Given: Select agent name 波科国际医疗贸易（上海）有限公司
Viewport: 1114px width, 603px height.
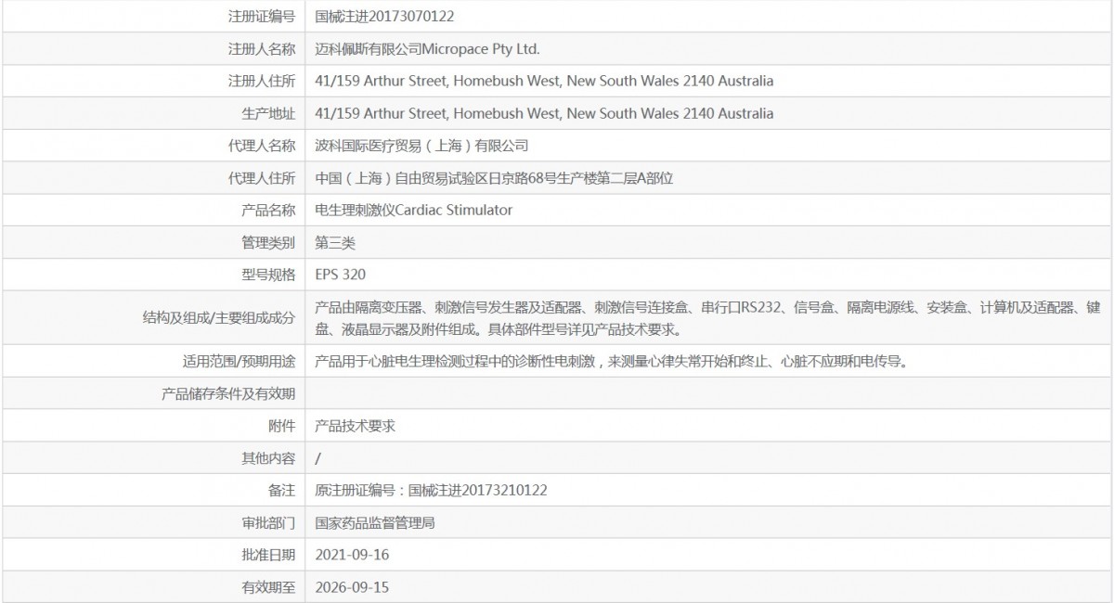Looking at the screenshot, I should coord(421,146).
